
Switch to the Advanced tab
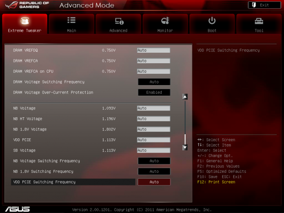118,24
